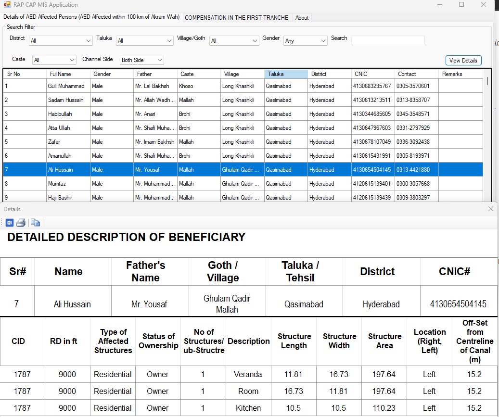Sort the table by Taluka column header
Screen dimensions: 499x417
[286, 74]
